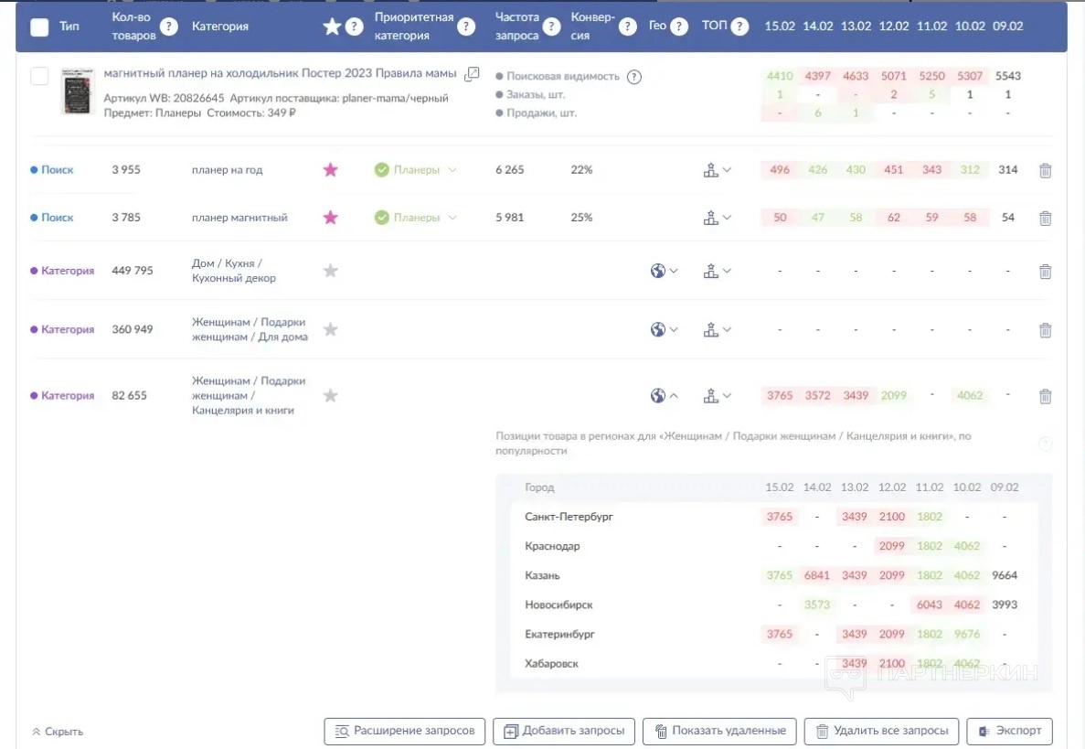Show help for Кол-во товаров column
1085x749 pixels.
[x=168, y=27]
